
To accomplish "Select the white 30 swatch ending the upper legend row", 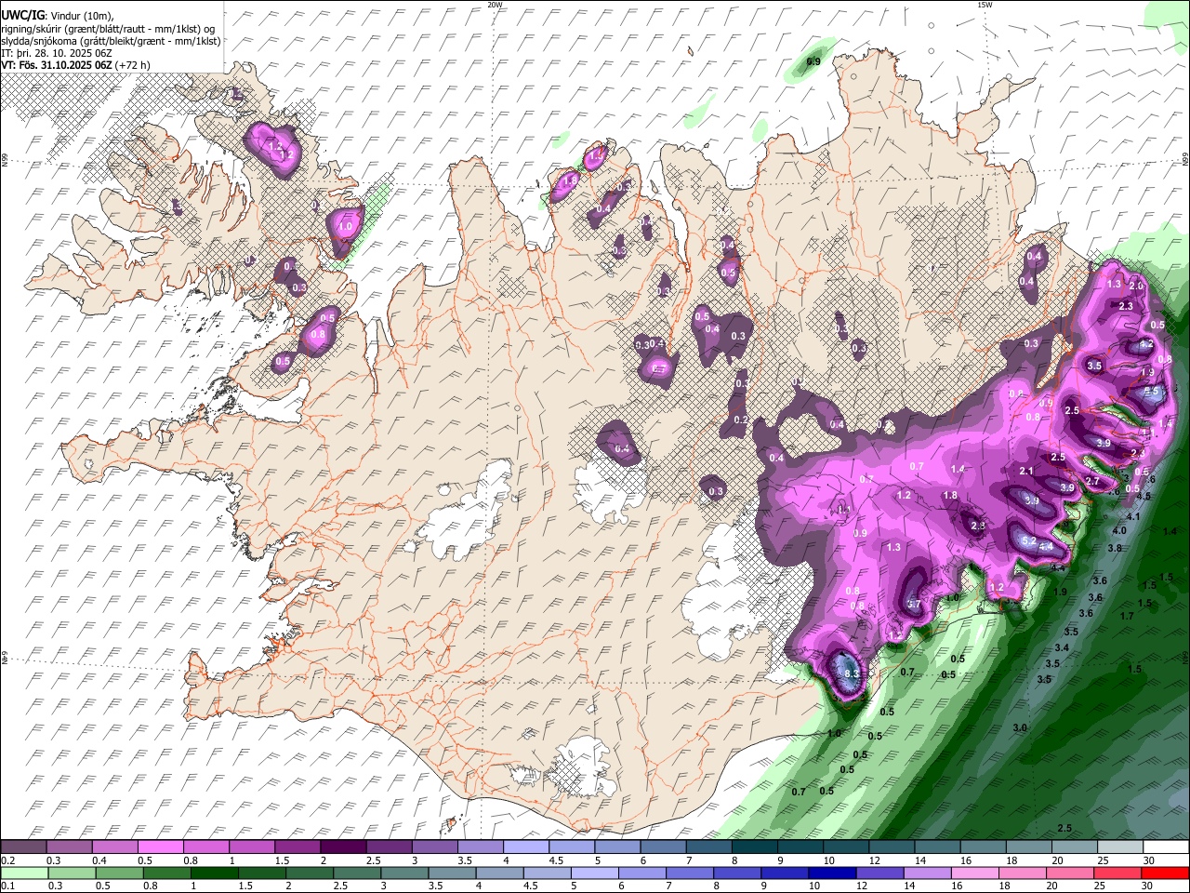I will pyautogui.click(x=1166, y=846).
